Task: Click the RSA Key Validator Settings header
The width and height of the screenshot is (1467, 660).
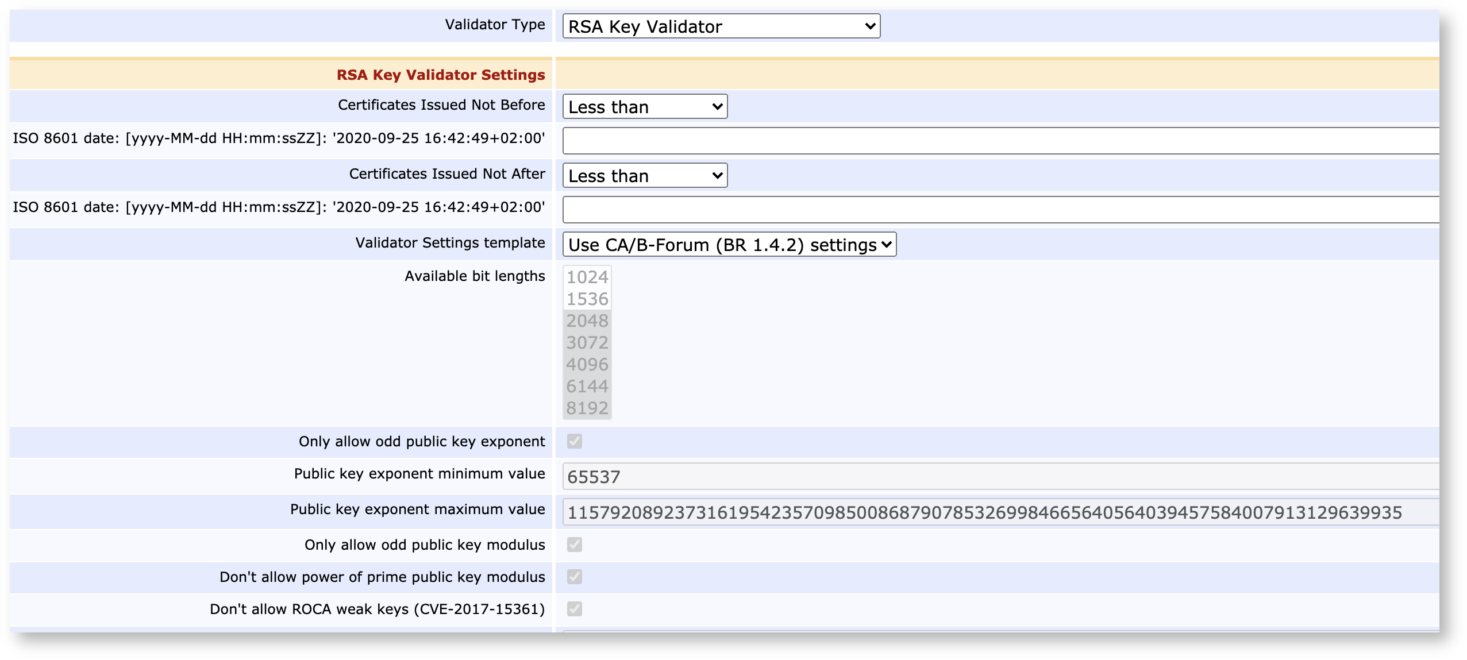Action: click(440, 74)
